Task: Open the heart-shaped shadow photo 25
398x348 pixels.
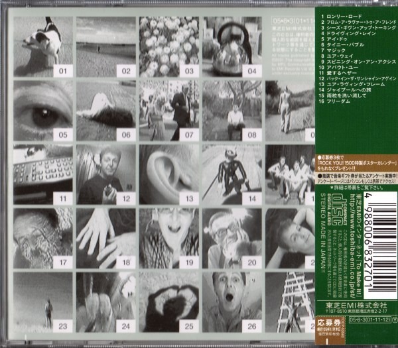Action: (169, 302)
